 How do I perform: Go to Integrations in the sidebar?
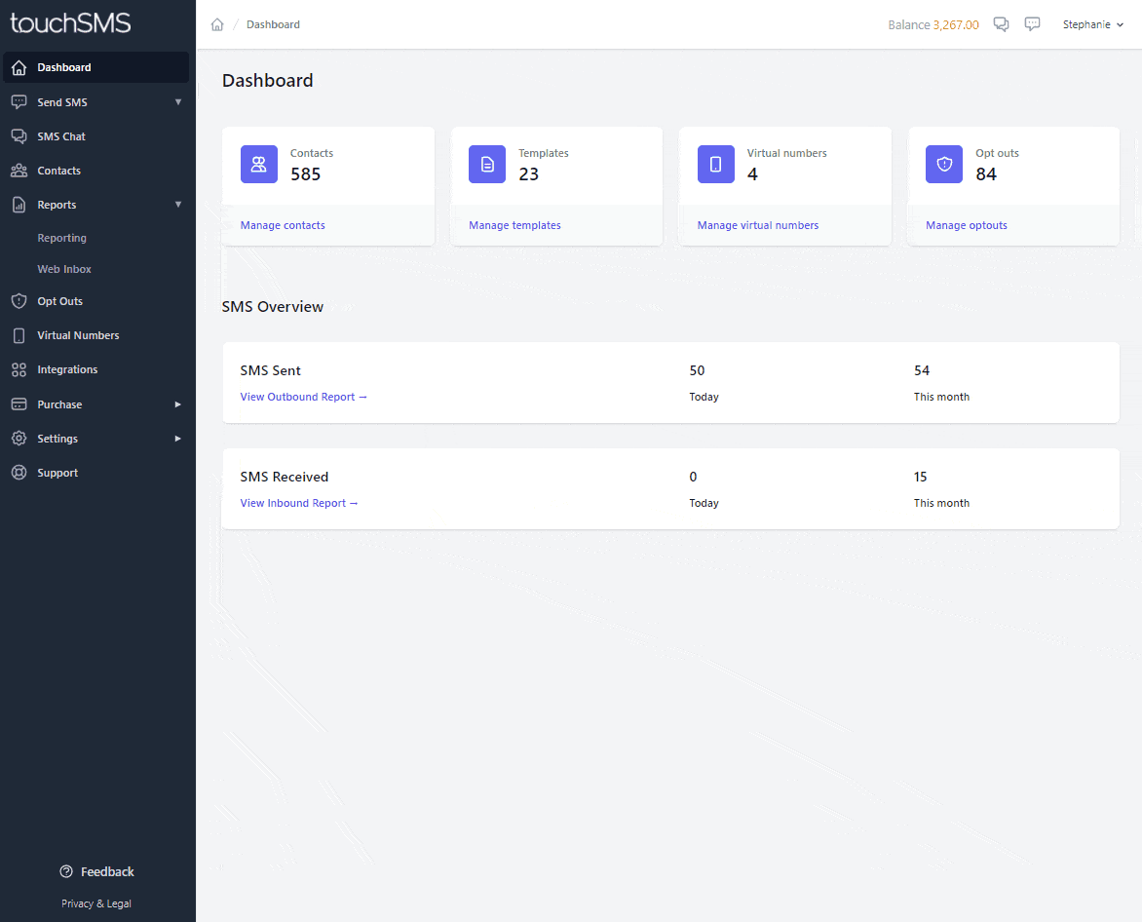pyautogui.click(x=67, y=369)
